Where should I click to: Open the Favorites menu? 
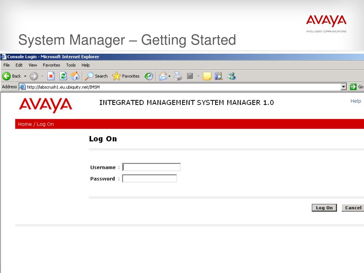tap(52, 65)
